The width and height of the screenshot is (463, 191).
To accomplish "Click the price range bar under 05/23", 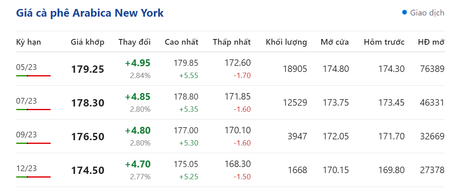I will click(33, 76).
